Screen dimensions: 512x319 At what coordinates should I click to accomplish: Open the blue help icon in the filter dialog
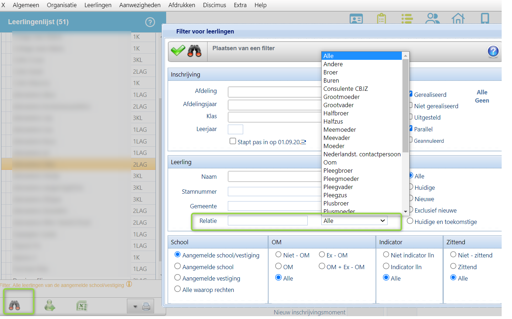pyautogui.click(x=493, y=52)
